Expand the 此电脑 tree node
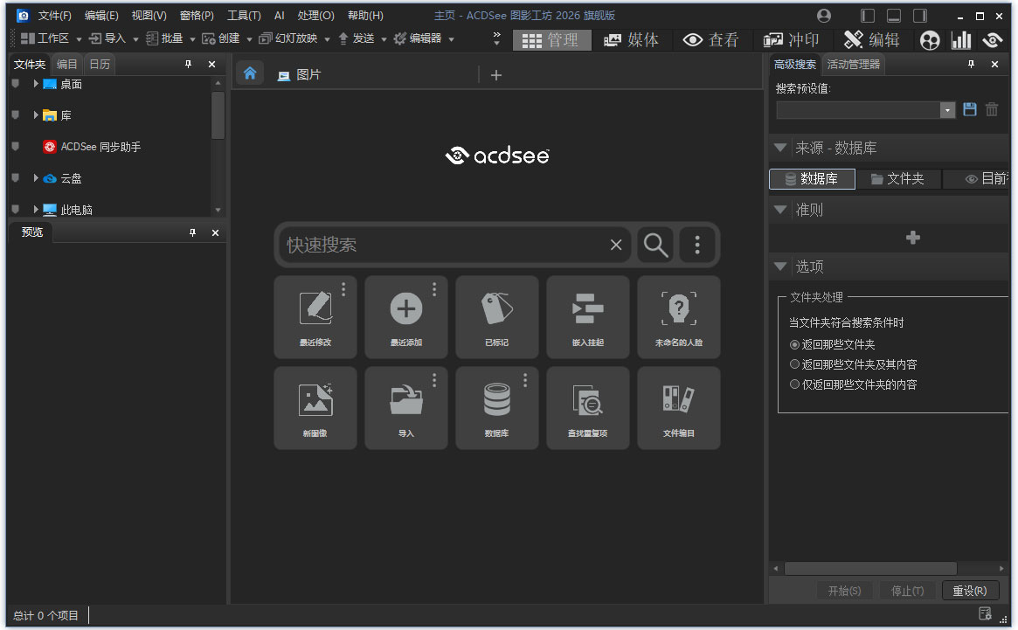The width and height of the screenshot is (1018, 630). pos(35,209)
